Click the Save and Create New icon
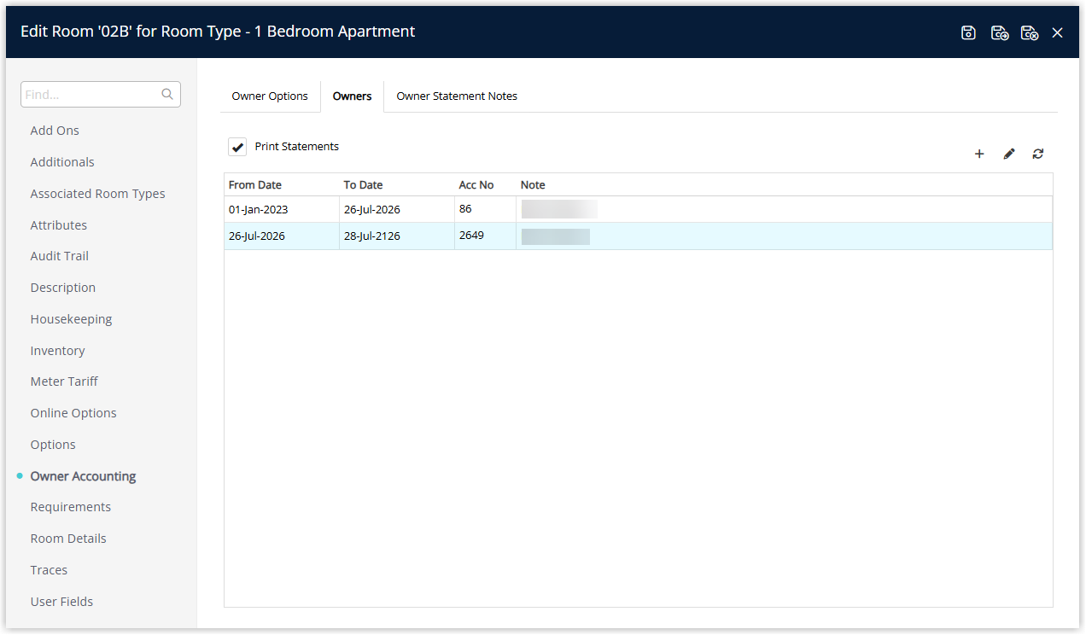1086x635 pixels. click(999, 32)
